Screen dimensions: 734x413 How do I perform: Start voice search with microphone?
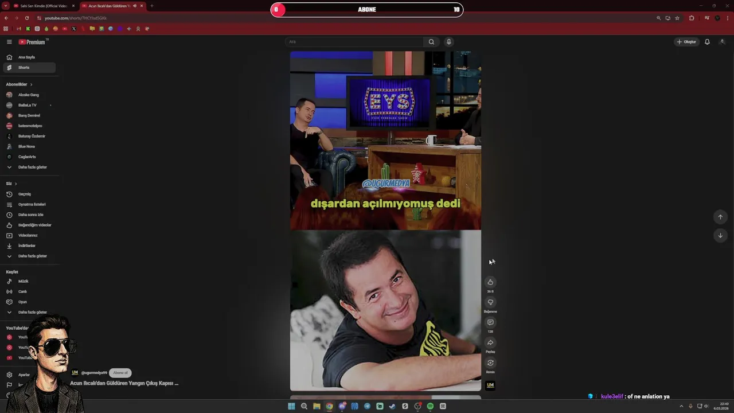point(449,42)
